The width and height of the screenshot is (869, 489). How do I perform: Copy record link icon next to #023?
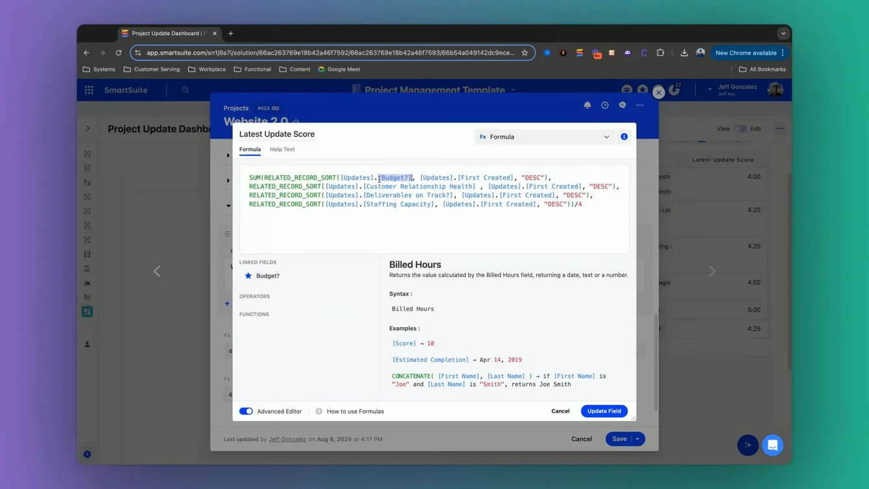[x=276, y=108]
